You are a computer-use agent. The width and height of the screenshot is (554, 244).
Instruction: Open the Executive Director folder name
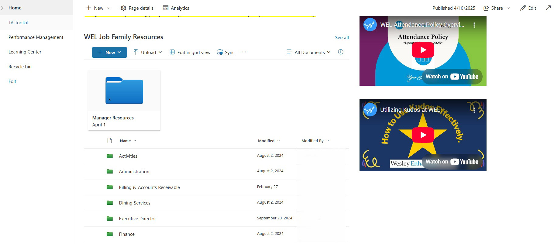137,219
